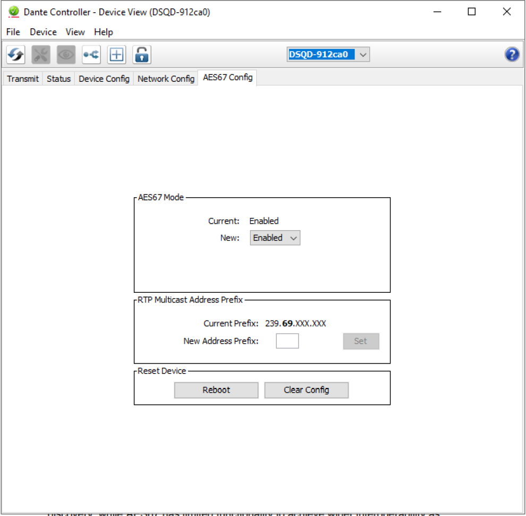Click the Refresh toolbar icon
526x516 pixels.
pos(15,54)
